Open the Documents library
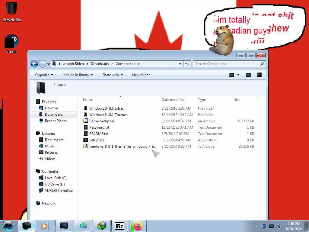This screenshot has width=309, height=232. (54, 140)
